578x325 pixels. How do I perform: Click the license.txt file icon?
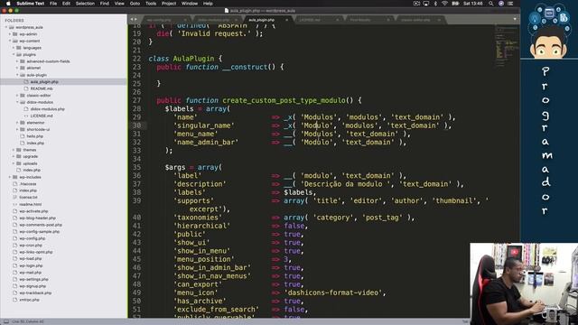point(15,198)
